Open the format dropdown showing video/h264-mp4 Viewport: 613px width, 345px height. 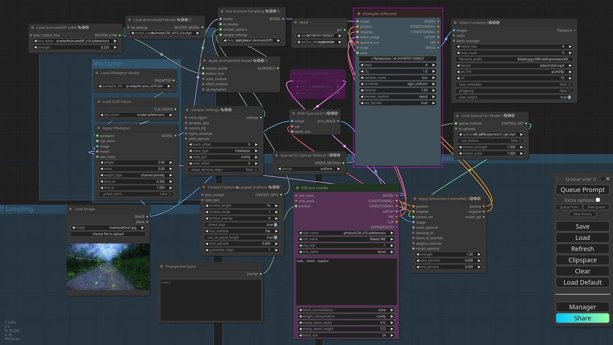tap(514, 65)
